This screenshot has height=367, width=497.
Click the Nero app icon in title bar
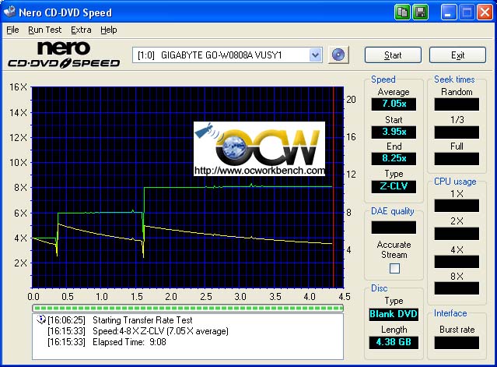click(9, 12)
